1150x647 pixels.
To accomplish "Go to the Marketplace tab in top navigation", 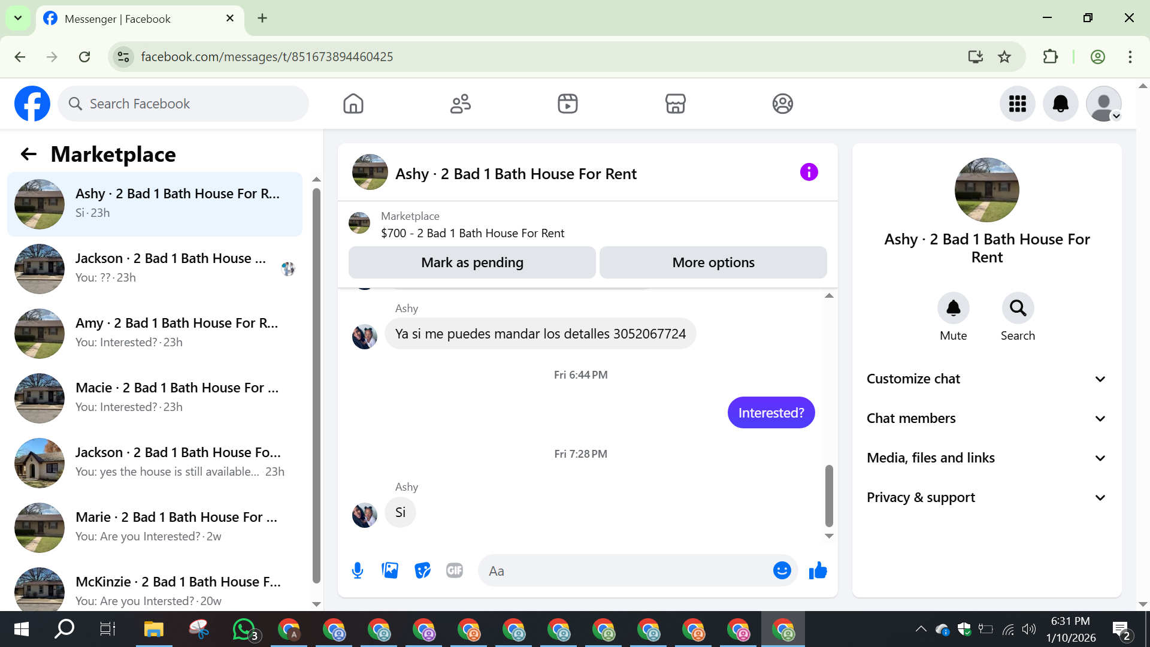I will pos(675,104).
